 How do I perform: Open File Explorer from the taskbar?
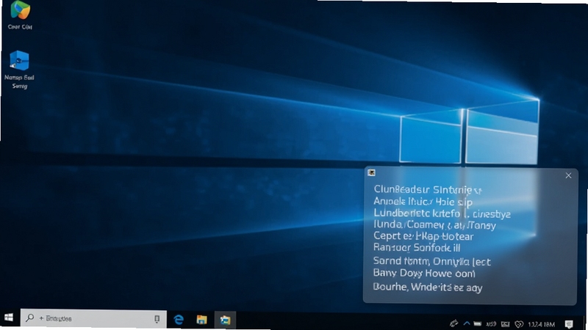[201, 320]
